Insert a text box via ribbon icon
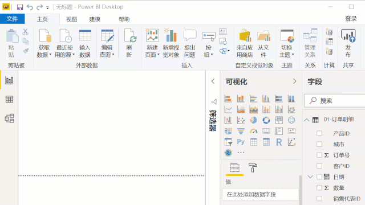The width and height of the screenshot is (365, 205). tap(223, 31)
